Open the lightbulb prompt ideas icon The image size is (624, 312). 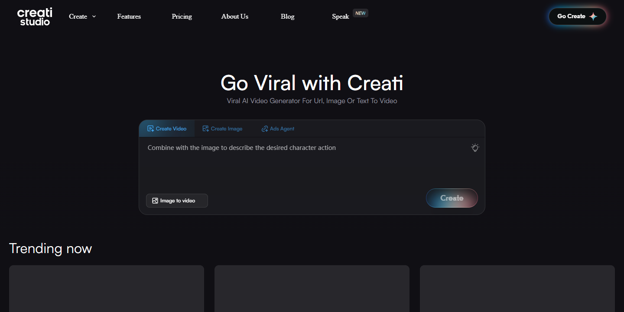[x=475, y=148]
